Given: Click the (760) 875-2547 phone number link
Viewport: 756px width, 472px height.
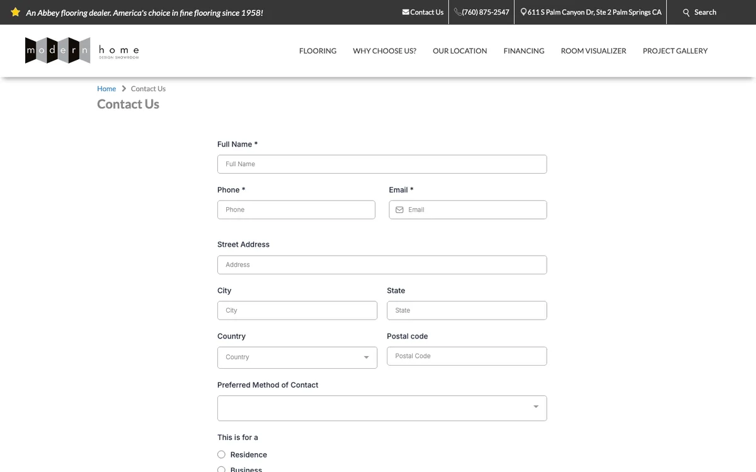Looking at the screenshot, I should point(485,12).
